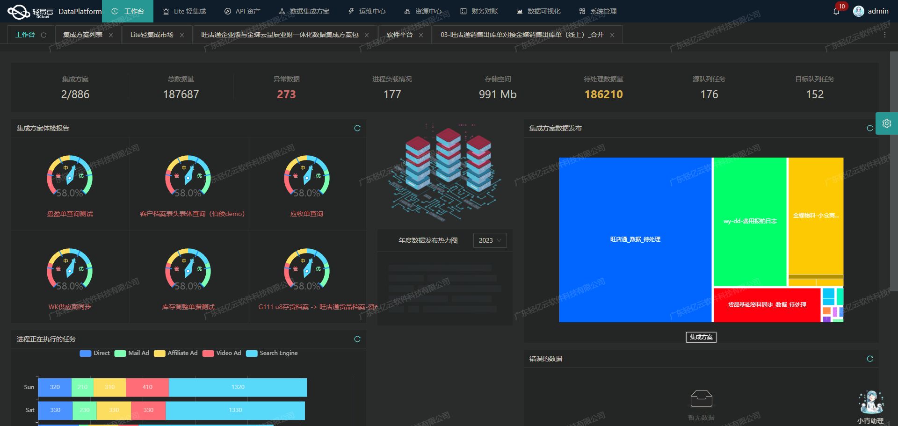Click the isometric server illustration

(444, 173)
